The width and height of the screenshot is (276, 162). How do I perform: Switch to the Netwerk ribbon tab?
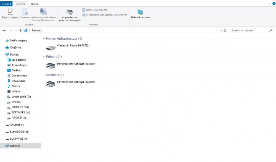[x=20, y=4]
